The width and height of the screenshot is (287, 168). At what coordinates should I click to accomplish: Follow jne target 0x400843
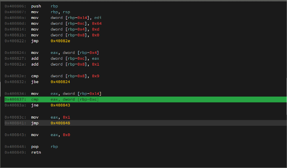coord(60,105)
